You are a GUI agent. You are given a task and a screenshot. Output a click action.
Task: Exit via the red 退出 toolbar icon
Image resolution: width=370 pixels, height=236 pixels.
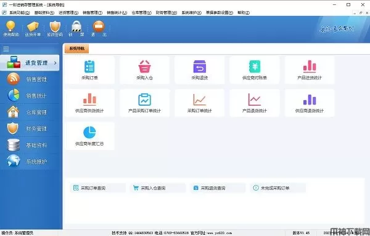point(99,28)
